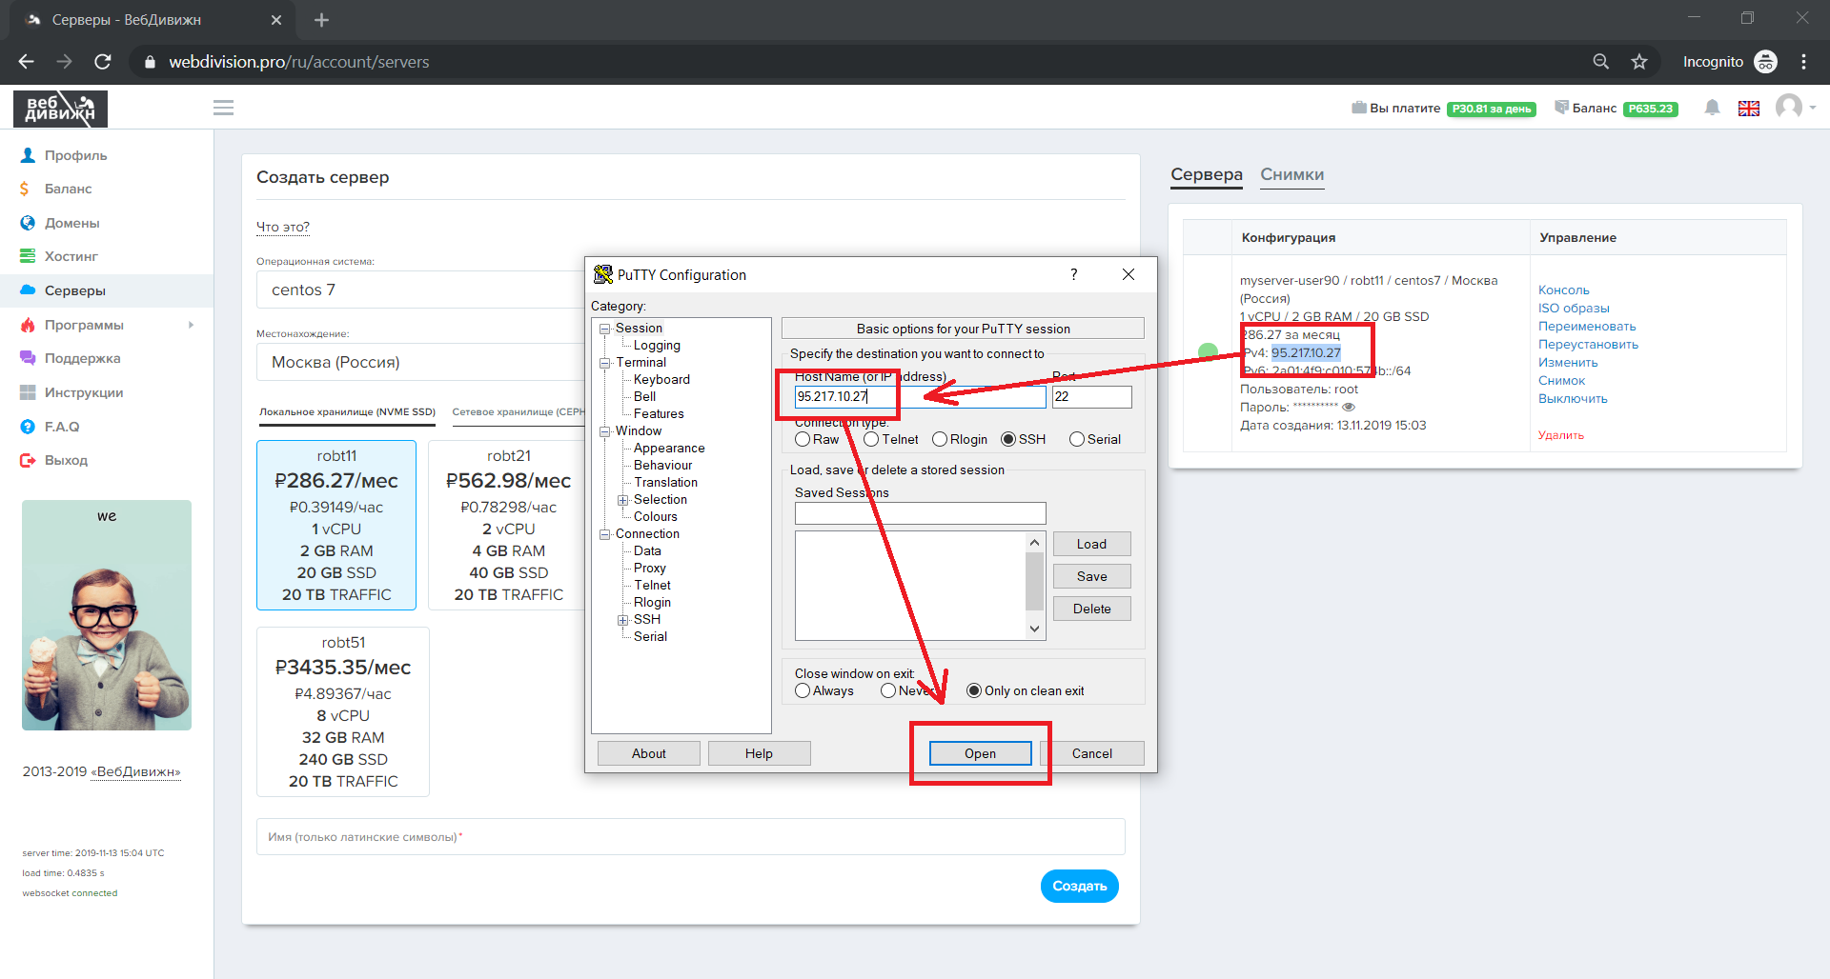Reload the page in browser
Screen dimensions: 1830x979
103,62
